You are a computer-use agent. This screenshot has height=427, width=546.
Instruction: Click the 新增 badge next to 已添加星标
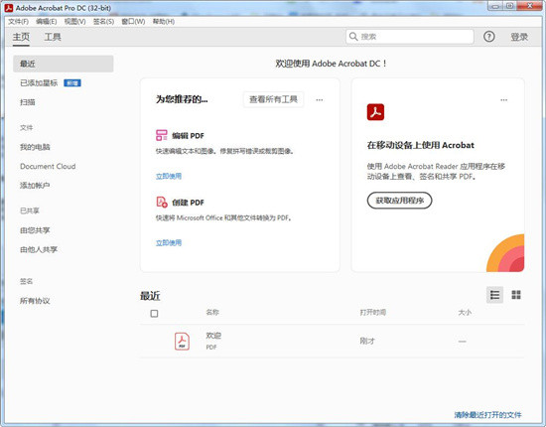pos(72,82)
